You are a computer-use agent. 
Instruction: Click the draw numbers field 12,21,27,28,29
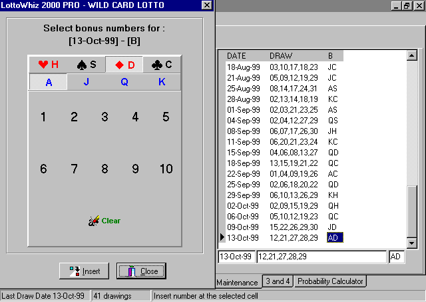click(321, 257)
